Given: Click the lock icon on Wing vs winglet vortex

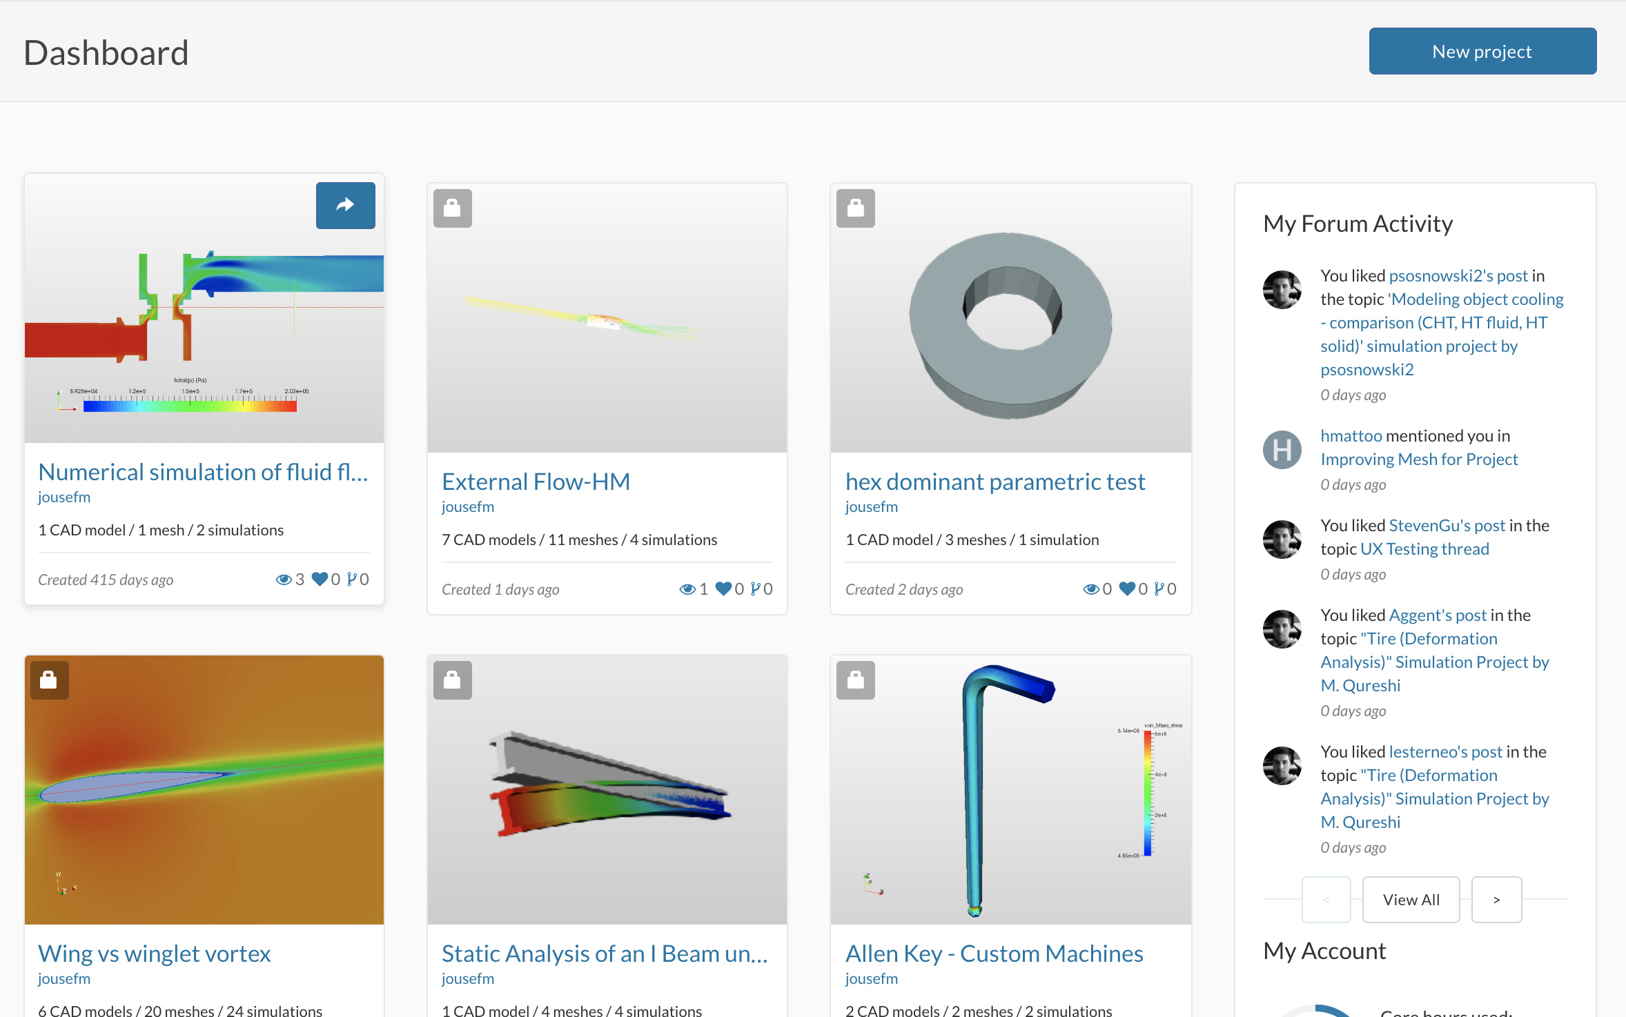Looking at the screenshot, I should click(x=49, y=680).
